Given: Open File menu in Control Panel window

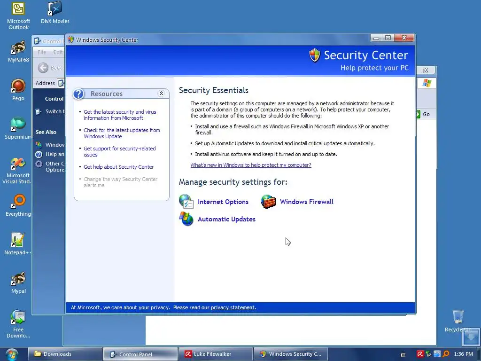Looking at the screenshot, I should click(x=42, y=52).
